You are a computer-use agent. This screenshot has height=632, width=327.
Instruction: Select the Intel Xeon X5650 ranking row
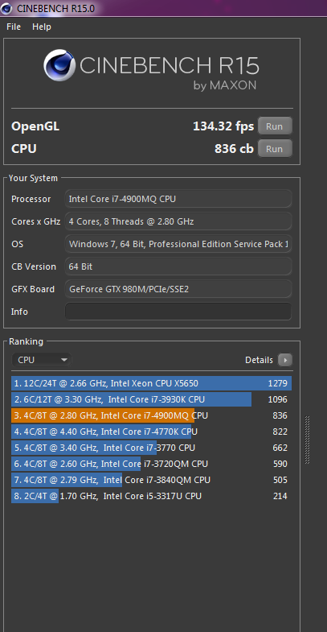[151, 383]
